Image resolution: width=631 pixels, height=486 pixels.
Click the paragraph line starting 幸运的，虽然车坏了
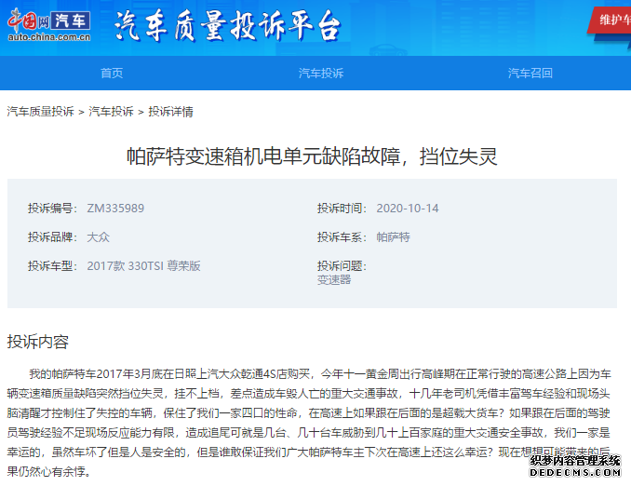[x=308, y=452]
